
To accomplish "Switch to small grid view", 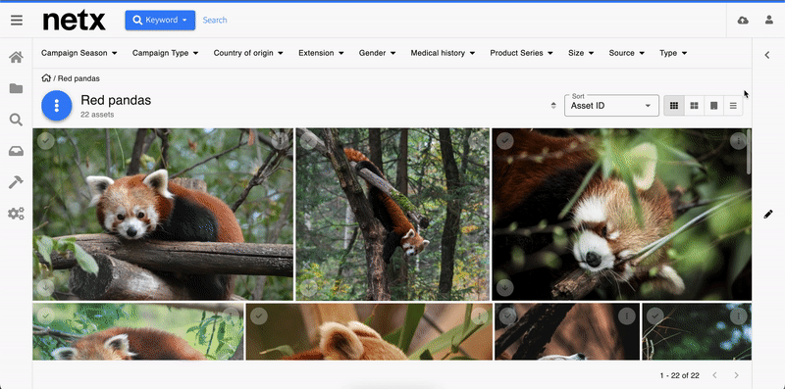I will [x=674, y=106].
